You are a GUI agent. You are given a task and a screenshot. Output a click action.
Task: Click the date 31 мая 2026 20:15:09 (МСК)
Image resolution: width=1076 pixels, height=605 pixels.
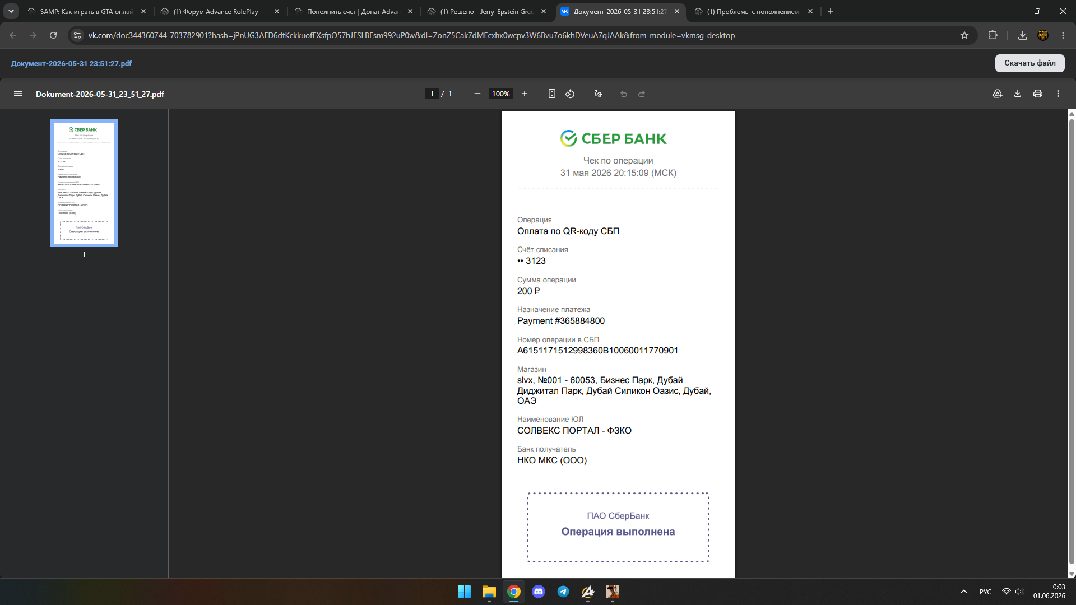618,173
